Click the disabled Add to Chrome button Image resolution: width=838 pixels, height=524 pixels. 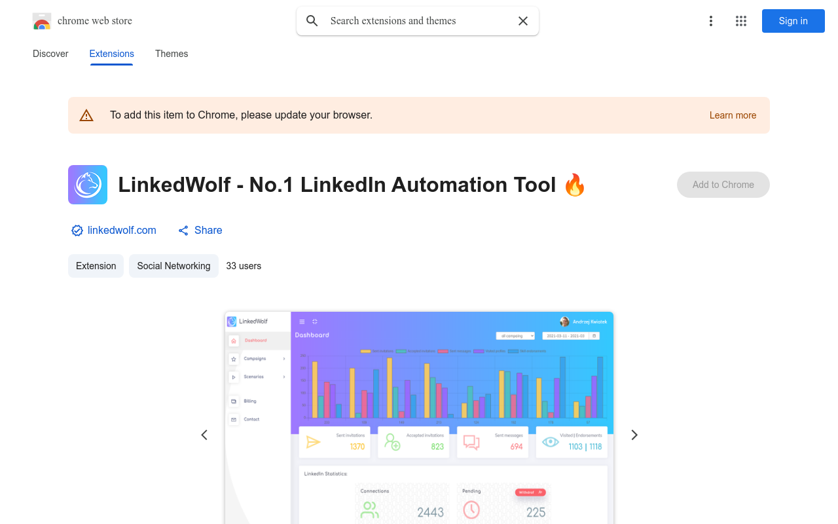pos(723,185)
